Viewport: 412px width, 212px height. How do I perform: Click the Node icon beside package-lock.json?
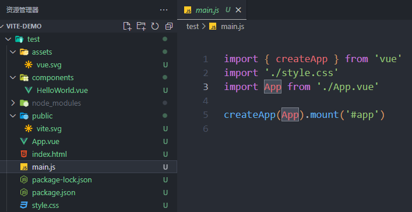point(24,180)
